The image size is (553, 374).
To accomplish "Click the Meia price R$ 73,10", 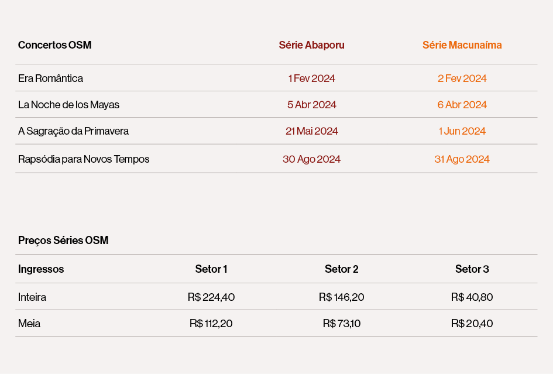I will pyautogui.click(x=342, y=324).
